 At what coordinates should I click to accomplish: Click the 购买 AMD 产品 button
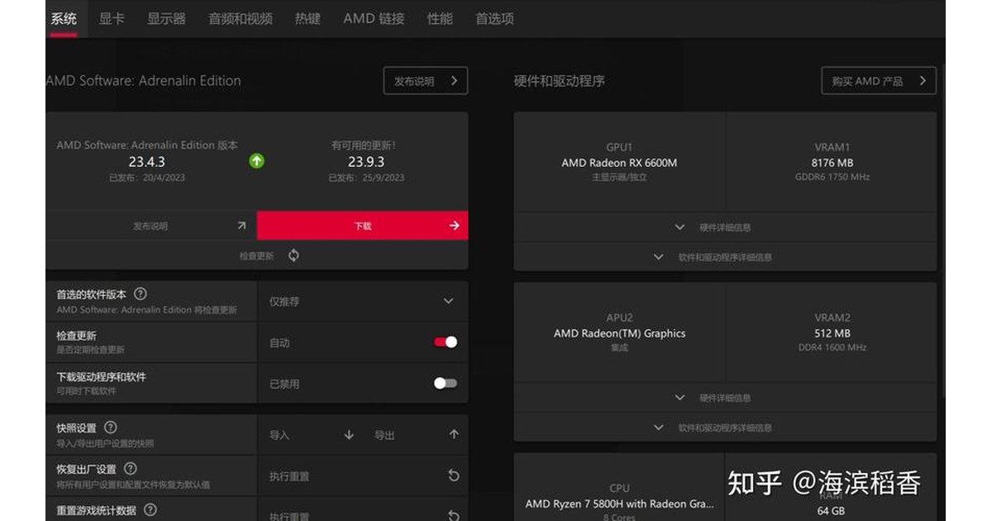(x=879, y=81)
